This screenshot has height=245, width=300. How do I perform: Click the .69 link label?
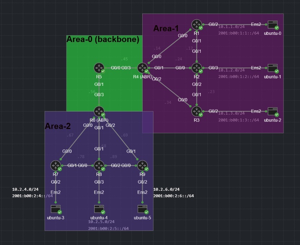click(x=124, y=135)
